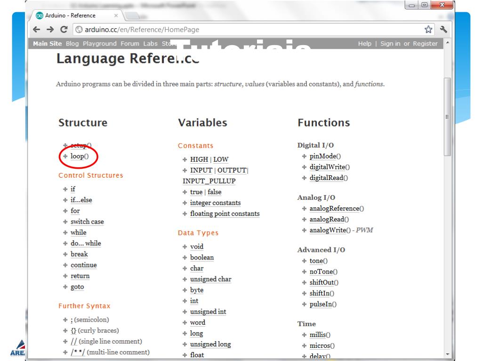The image size is (482, 361).
Task: Open the Labs nav item
Action: coord(150,44)
